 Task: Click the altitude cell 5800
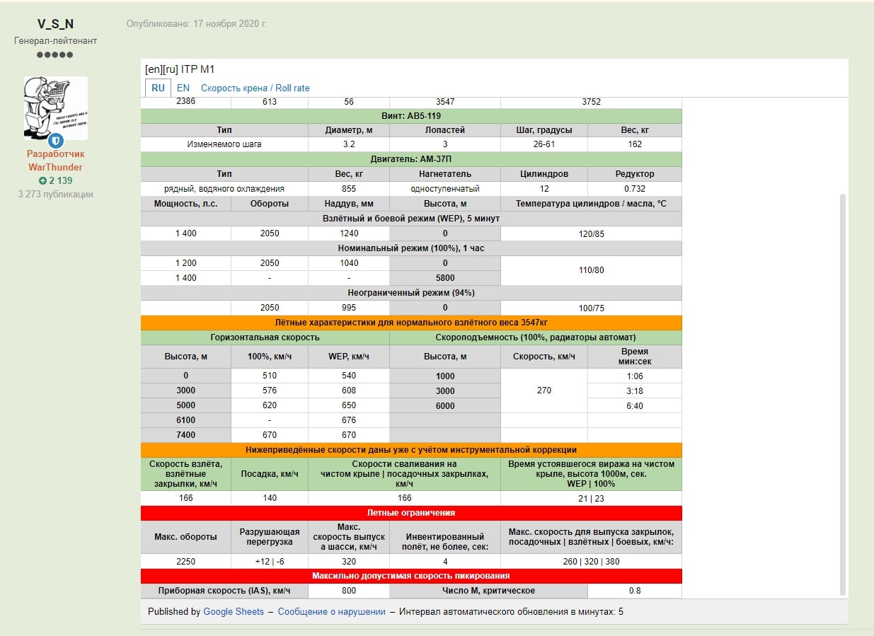coord(445,278)
